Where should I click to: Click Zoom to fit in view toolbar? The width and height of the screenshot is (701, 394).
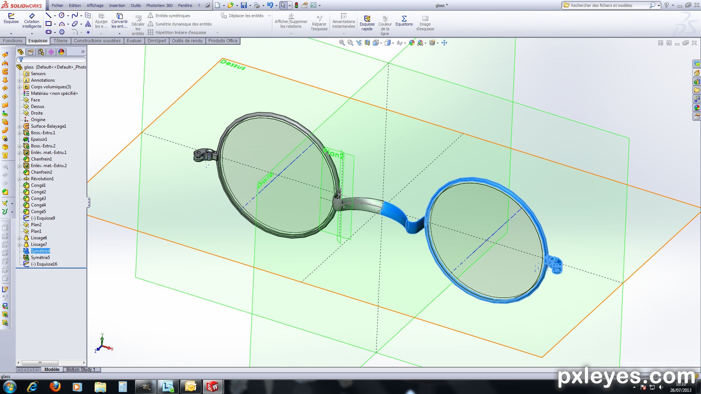click(x=342, y=43)
